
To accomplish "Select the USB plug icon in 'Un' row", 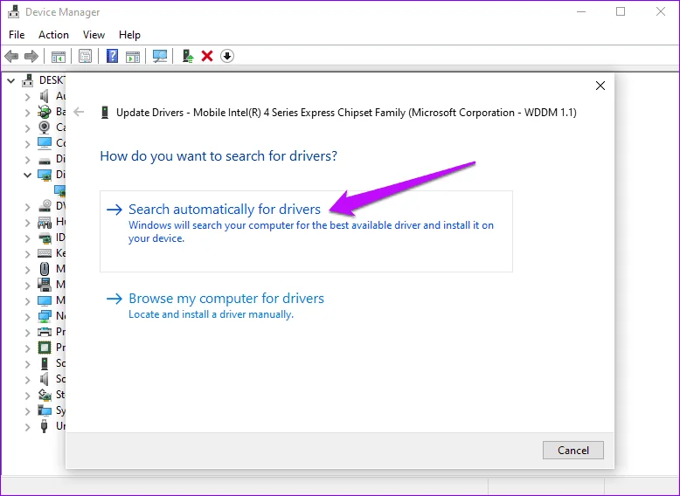I will 45,426.
